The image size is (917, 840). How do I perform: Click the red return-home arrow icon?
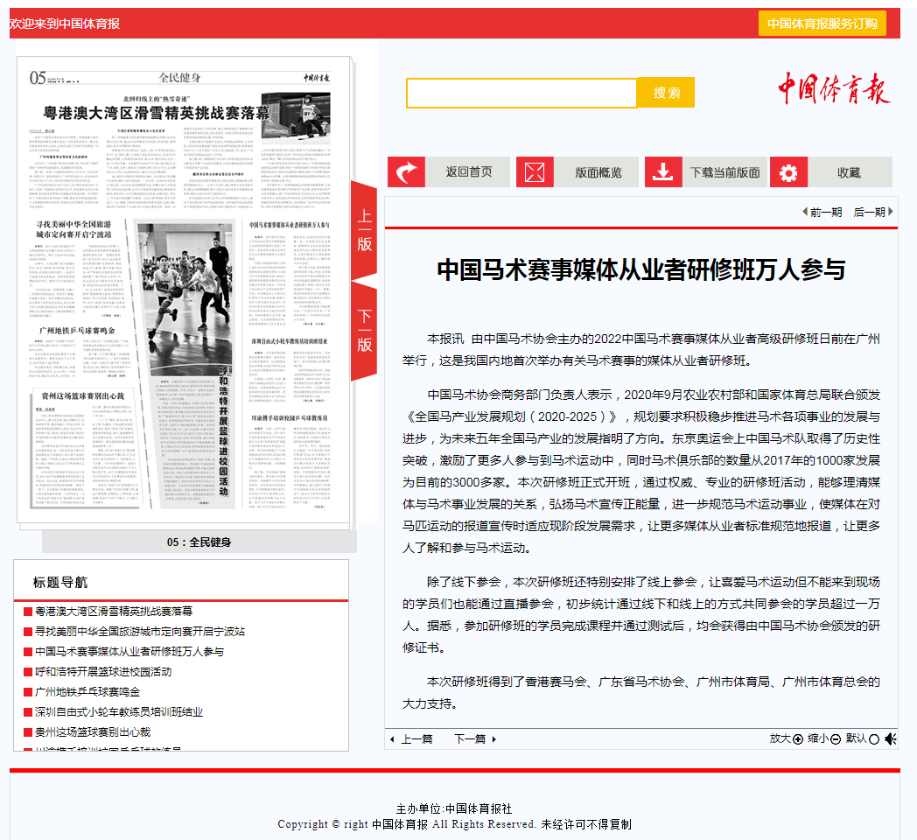pyautogui.click(x=407, y=172)
